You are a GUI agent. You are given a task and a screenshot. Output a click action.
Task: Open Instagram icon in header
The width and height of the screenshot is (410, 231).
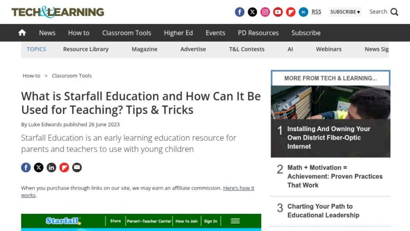click(x=265, y=12)
